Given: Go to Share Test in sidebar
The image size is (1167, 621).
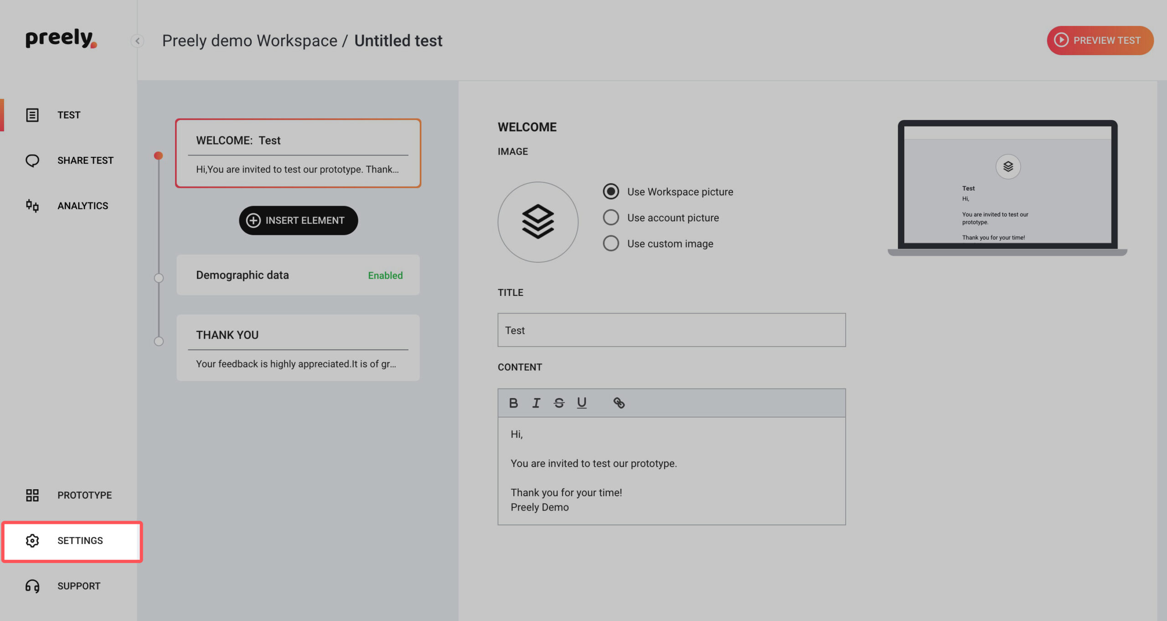Looking at the screenshot, I should [x=68, y=160].
